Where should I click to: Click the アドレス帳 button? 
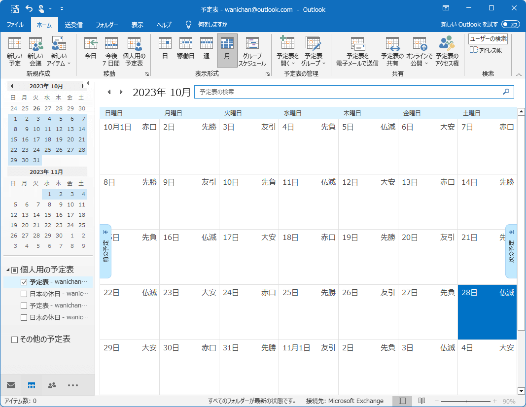click(486, 50)
